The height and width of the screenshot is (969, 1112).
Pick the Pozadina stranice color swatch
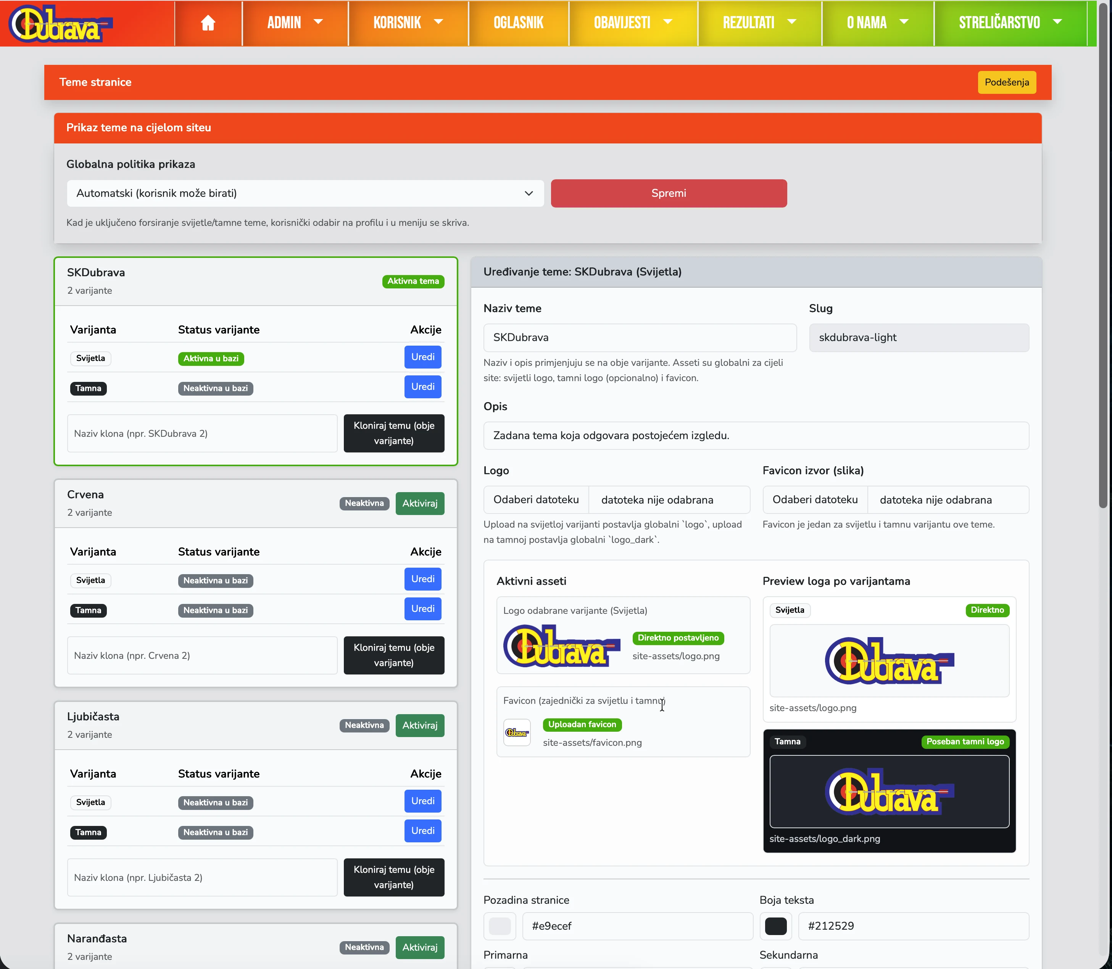click(499, 926)
